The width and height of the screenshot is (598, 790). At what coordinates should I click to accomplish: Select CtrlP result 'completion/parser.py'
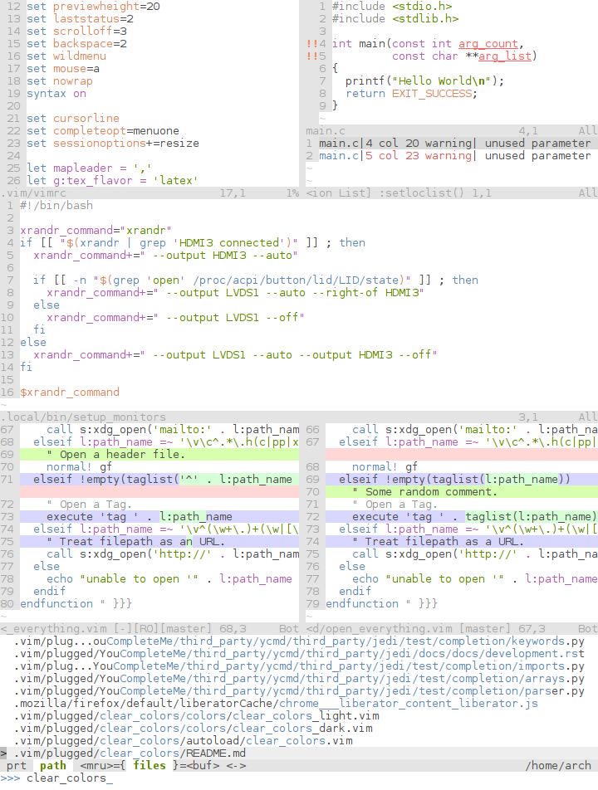coord(299,690)
